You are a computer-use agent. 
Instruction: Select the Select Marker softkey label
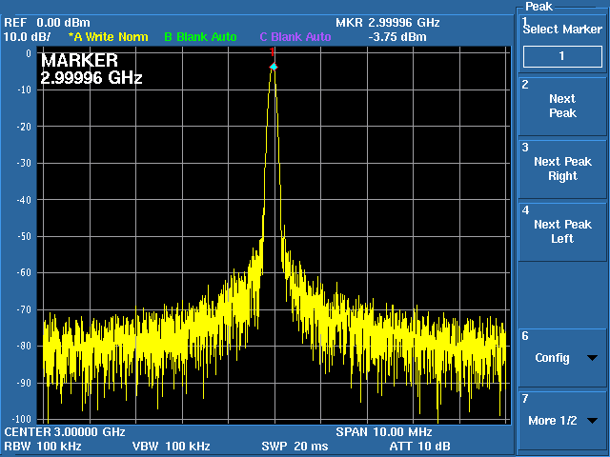(x=562, y=30)
